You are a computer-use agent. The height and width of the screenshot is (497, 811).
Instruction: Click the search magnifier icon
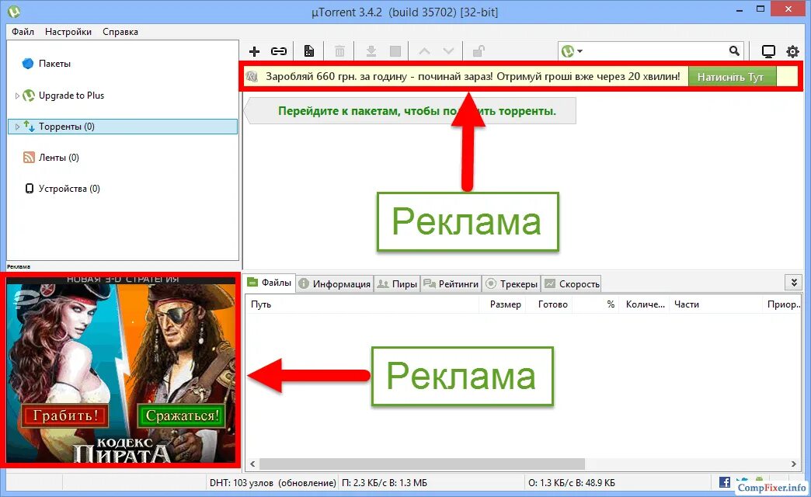tap(734, 50)
